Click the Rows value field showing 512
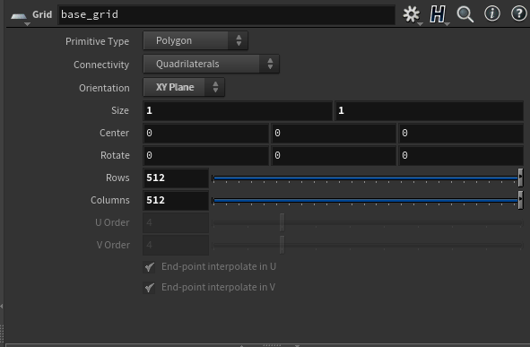530x347 pixels. click(x=176, y=178)
